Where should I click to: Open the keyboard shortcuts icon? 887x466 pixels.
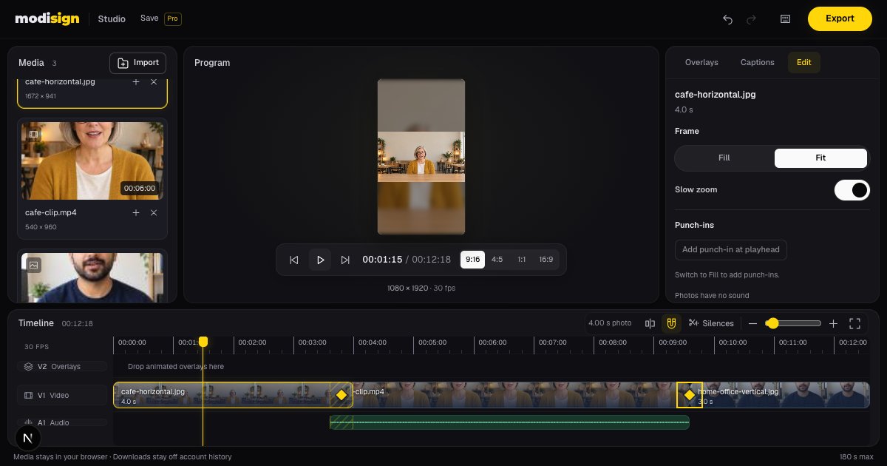point(785,19)
